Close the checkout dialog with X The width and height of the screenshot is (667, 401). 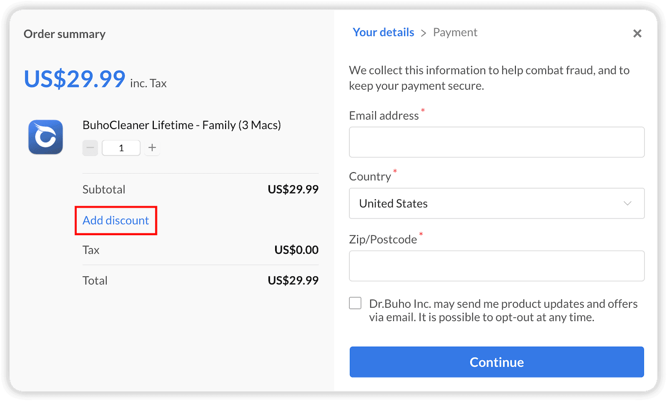[637, 33]
